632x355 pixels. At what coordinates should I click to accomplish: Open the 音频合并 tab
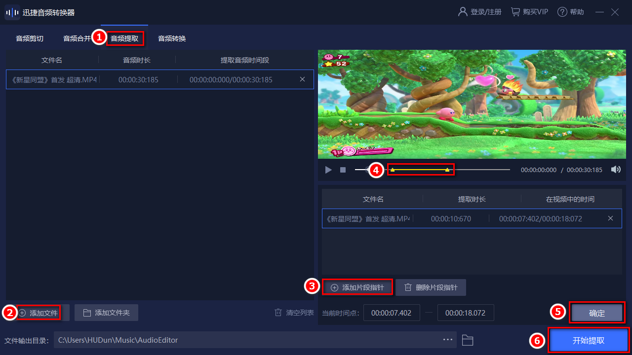coord(77,38)
